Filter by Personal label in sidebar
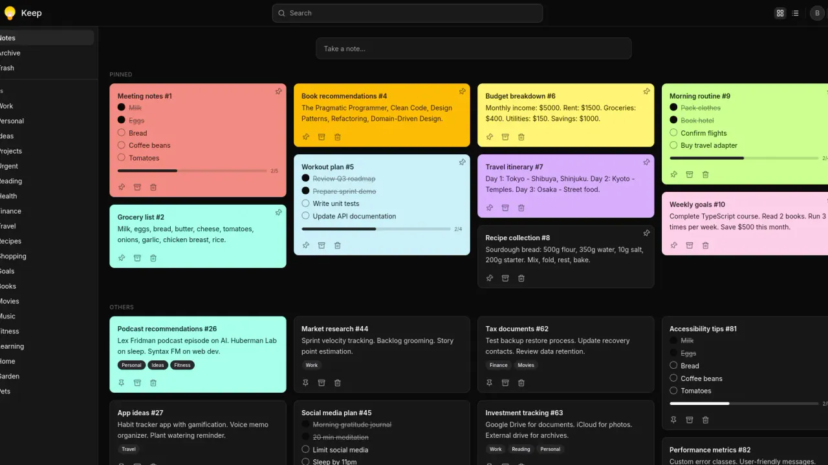Viewport: 828px width, 465px height. coord(45,121)
